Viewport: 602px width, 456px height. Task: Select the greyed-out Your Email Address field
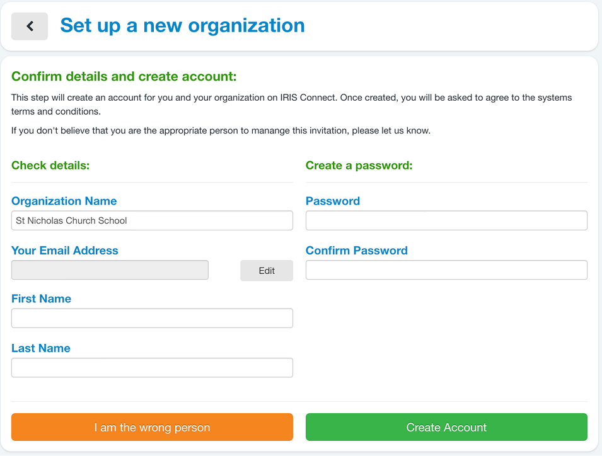[110, 270]
